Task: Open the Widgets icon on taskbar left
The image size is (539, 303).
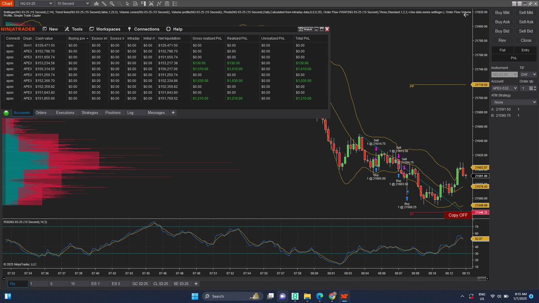Action: 9,296
